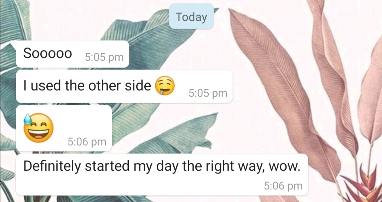The height and width of the screenshot is (202, 382).
Task: Select the "Today" date chip
Action: [191, 16]
